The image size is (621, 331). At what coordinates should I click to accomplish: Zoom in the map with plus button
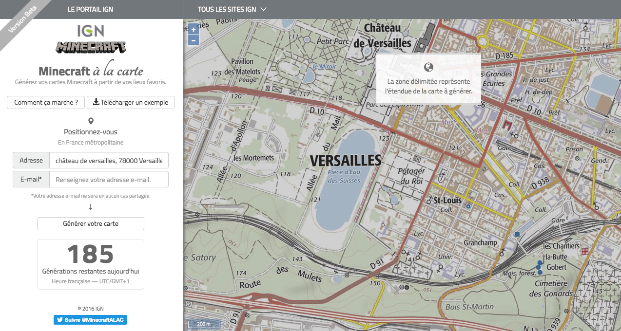194,29
